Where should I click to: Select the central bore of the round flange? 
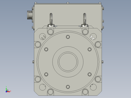click(68, 62)
